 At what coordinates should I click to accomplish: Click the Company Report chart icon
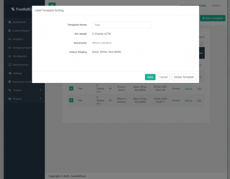(10, 48)
